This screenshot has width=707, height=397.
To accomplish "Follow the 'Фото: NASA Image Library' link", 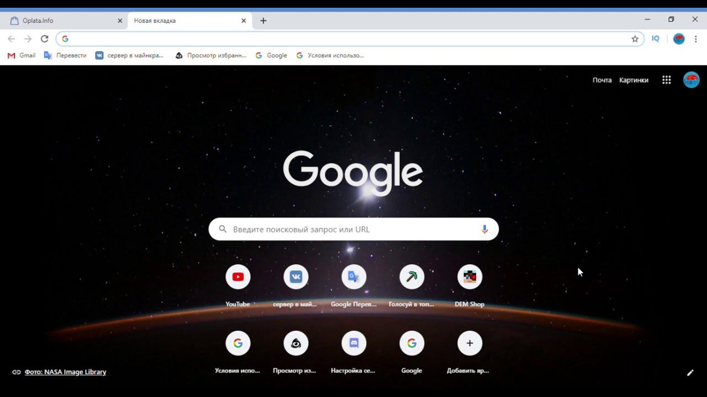I will point(65,372).
